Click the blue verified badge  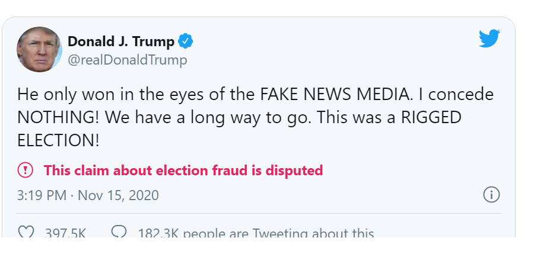point(186,41)
